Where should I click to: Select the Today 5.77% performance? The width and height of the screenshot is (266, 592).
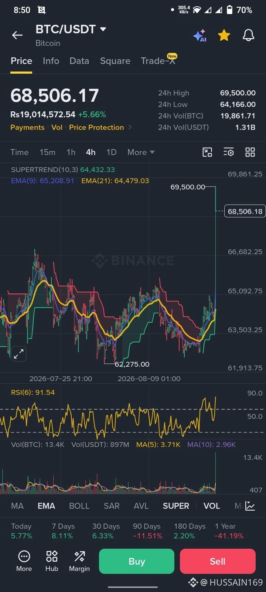pos(21,531)
